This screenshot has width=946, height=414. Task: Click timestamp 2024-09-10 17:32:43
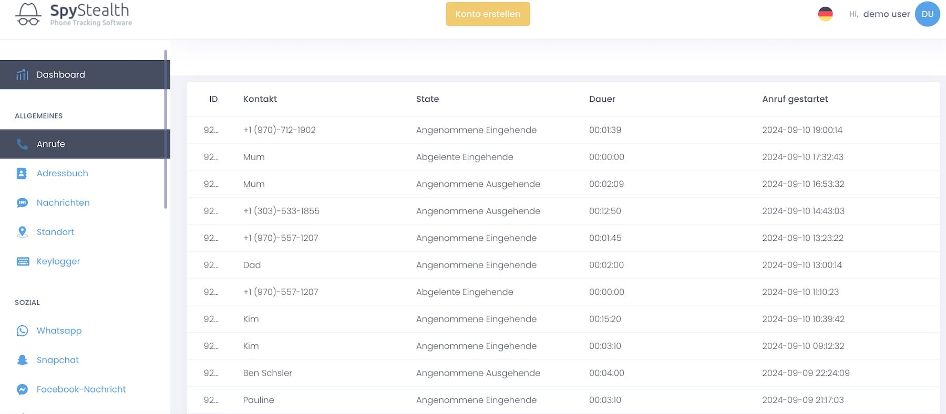(x=803, y=157)
